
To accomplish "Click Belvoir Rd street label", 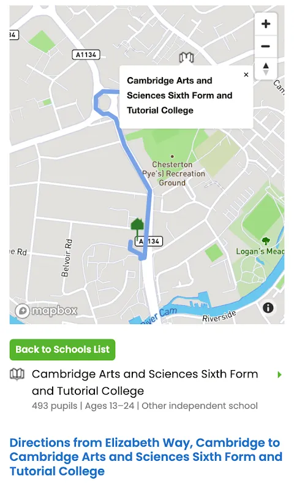I will [x=67, y=258].
